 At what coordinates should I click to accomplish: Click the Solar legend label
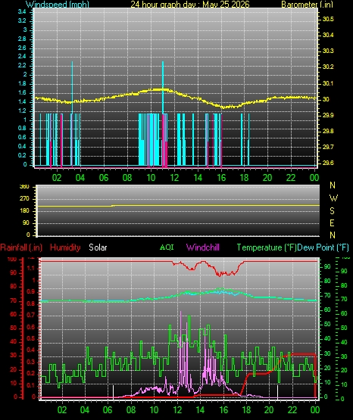click(98, 247)
